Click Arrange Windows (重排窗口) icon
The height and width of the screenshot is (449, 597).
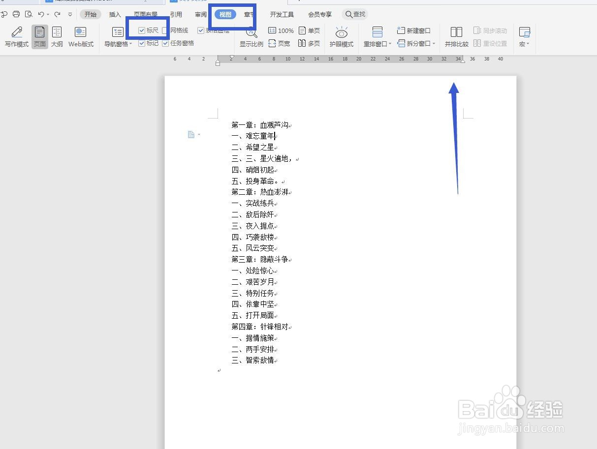coord(377,32)
